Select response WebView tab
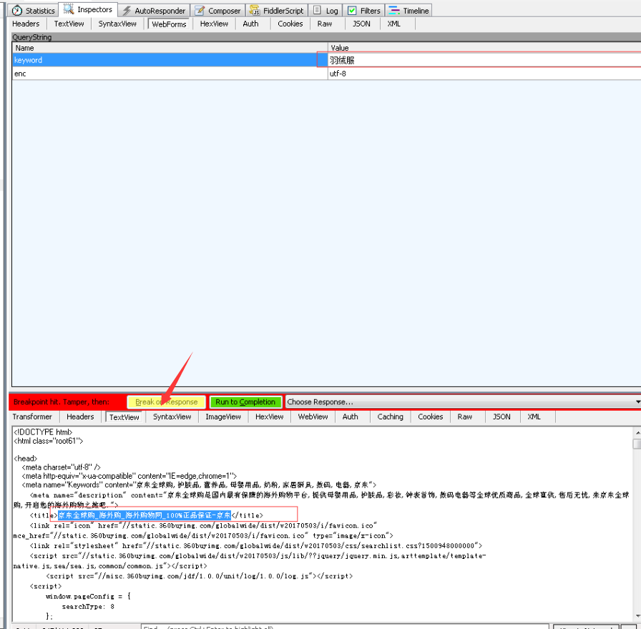This screenshot has height=629, width=641. tap(313, 416)
